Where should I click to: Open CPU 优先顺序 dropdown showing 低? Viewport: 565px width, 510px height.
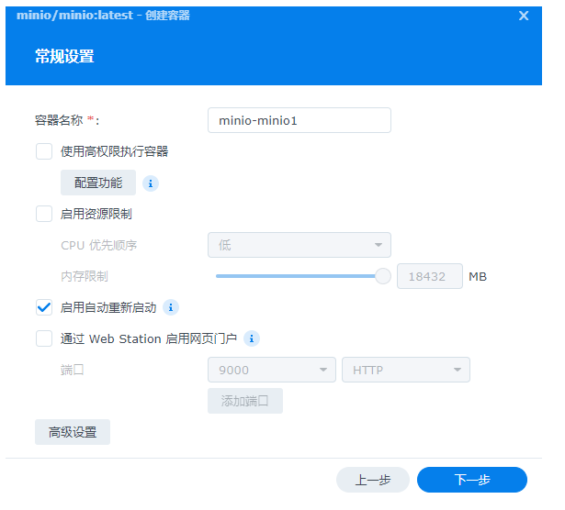[x=299, y=245]
